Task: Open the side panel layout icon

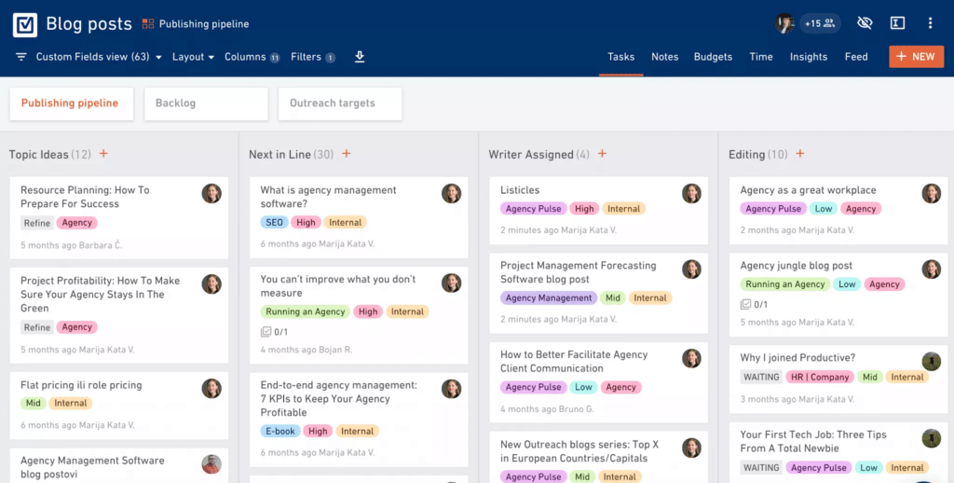Action: pos(897,23)
